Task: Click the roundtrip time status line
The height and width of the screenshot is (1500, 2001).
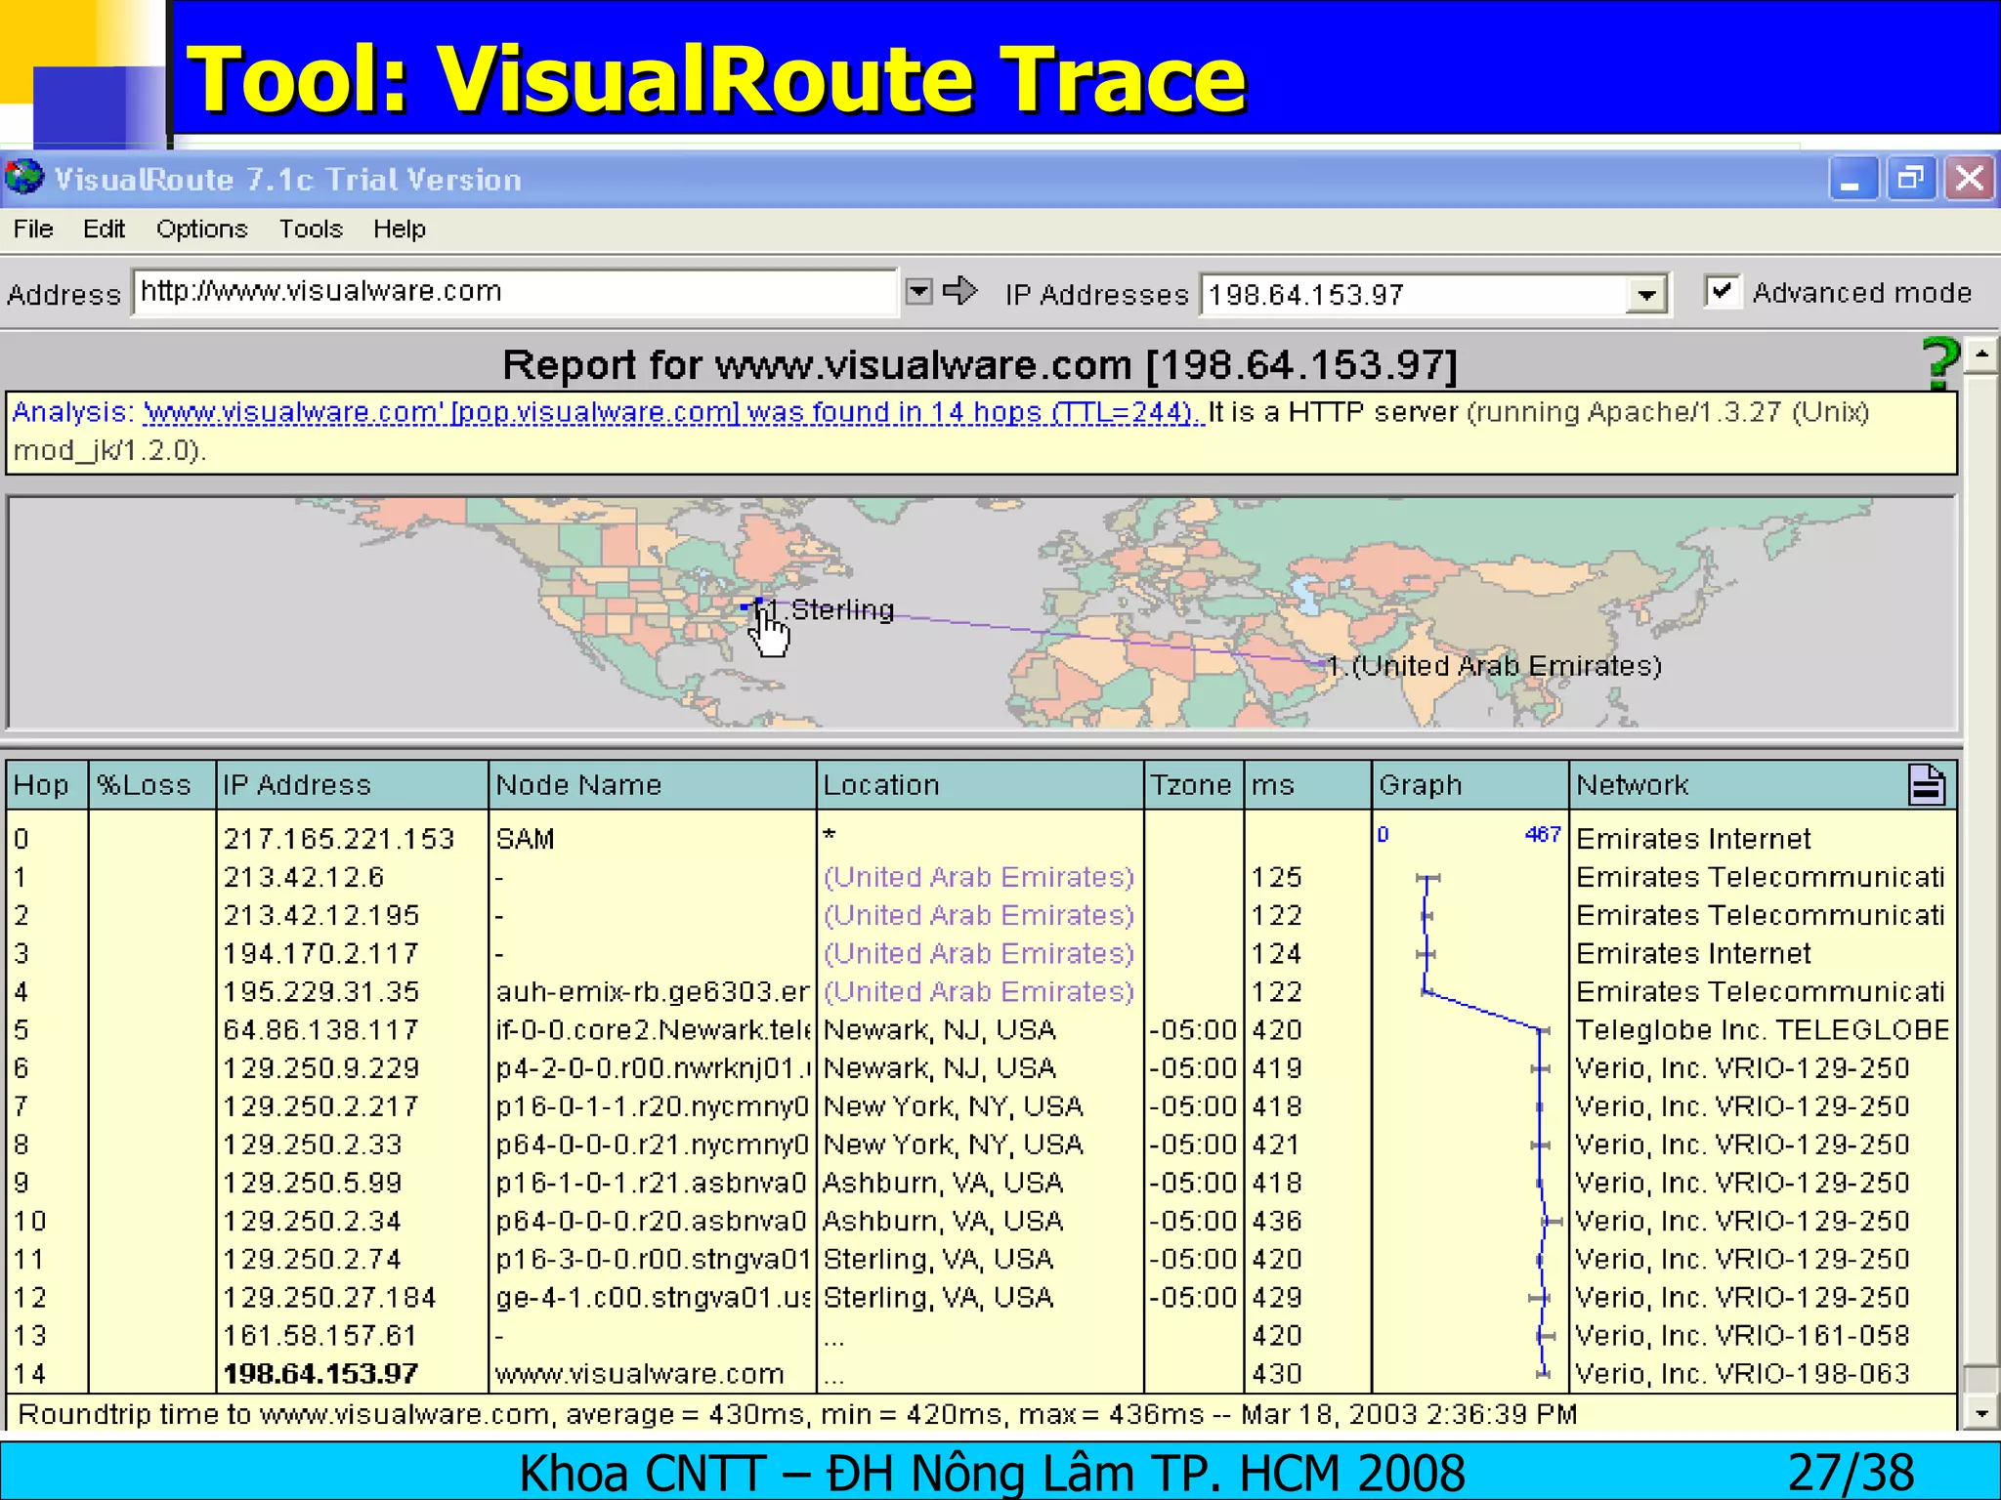Action: (x=797, y=1413)
